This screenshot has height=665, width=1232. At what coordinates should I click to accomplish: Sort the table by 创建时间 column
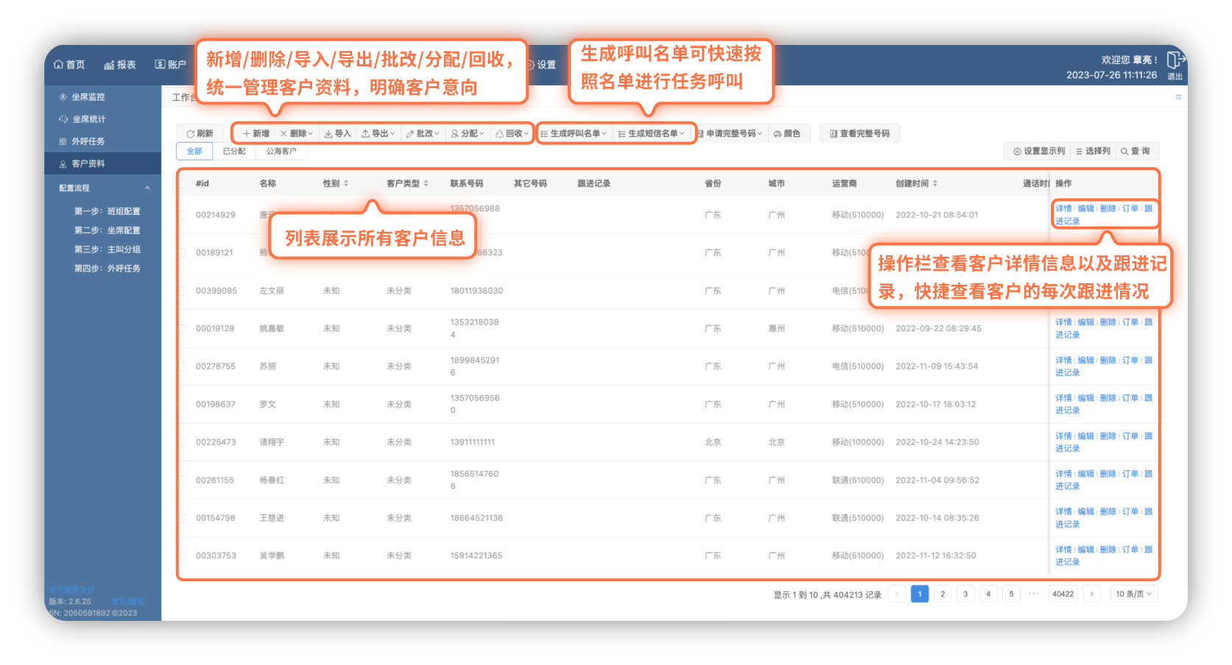pos(934,184)
